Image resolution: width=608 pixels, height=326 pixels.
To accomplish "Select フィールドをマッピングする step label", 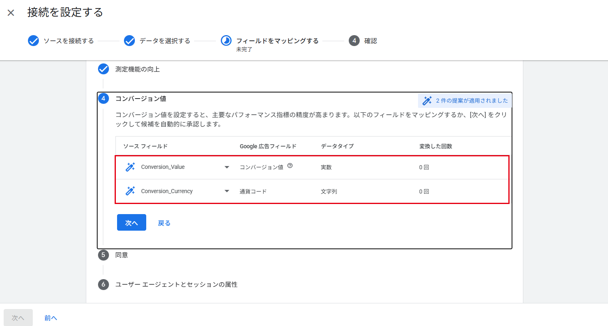I will (277, 41).
